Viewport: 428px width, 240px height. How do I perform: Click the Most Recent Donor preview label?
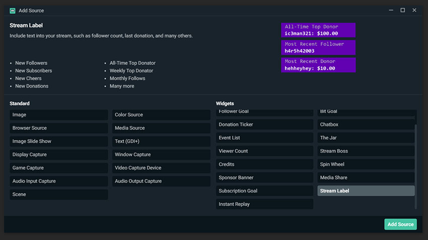318,65
